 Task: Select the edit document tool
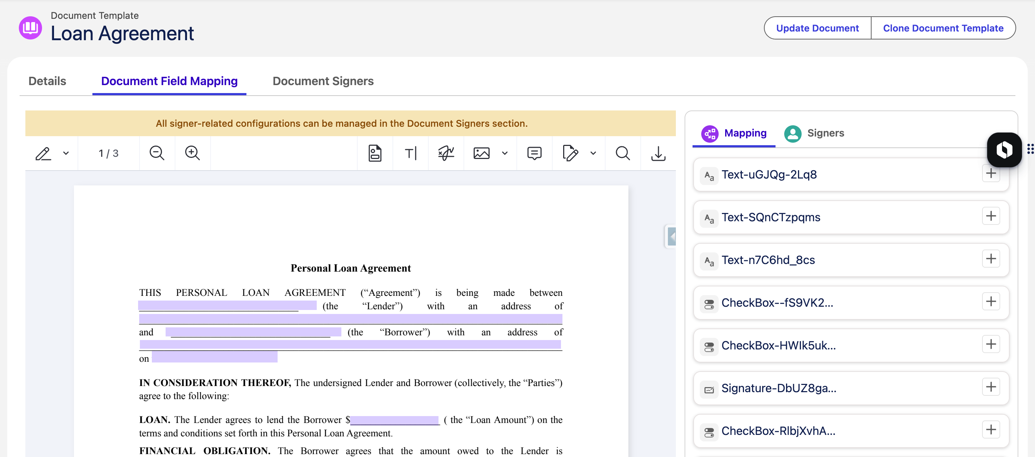point(570,154)
